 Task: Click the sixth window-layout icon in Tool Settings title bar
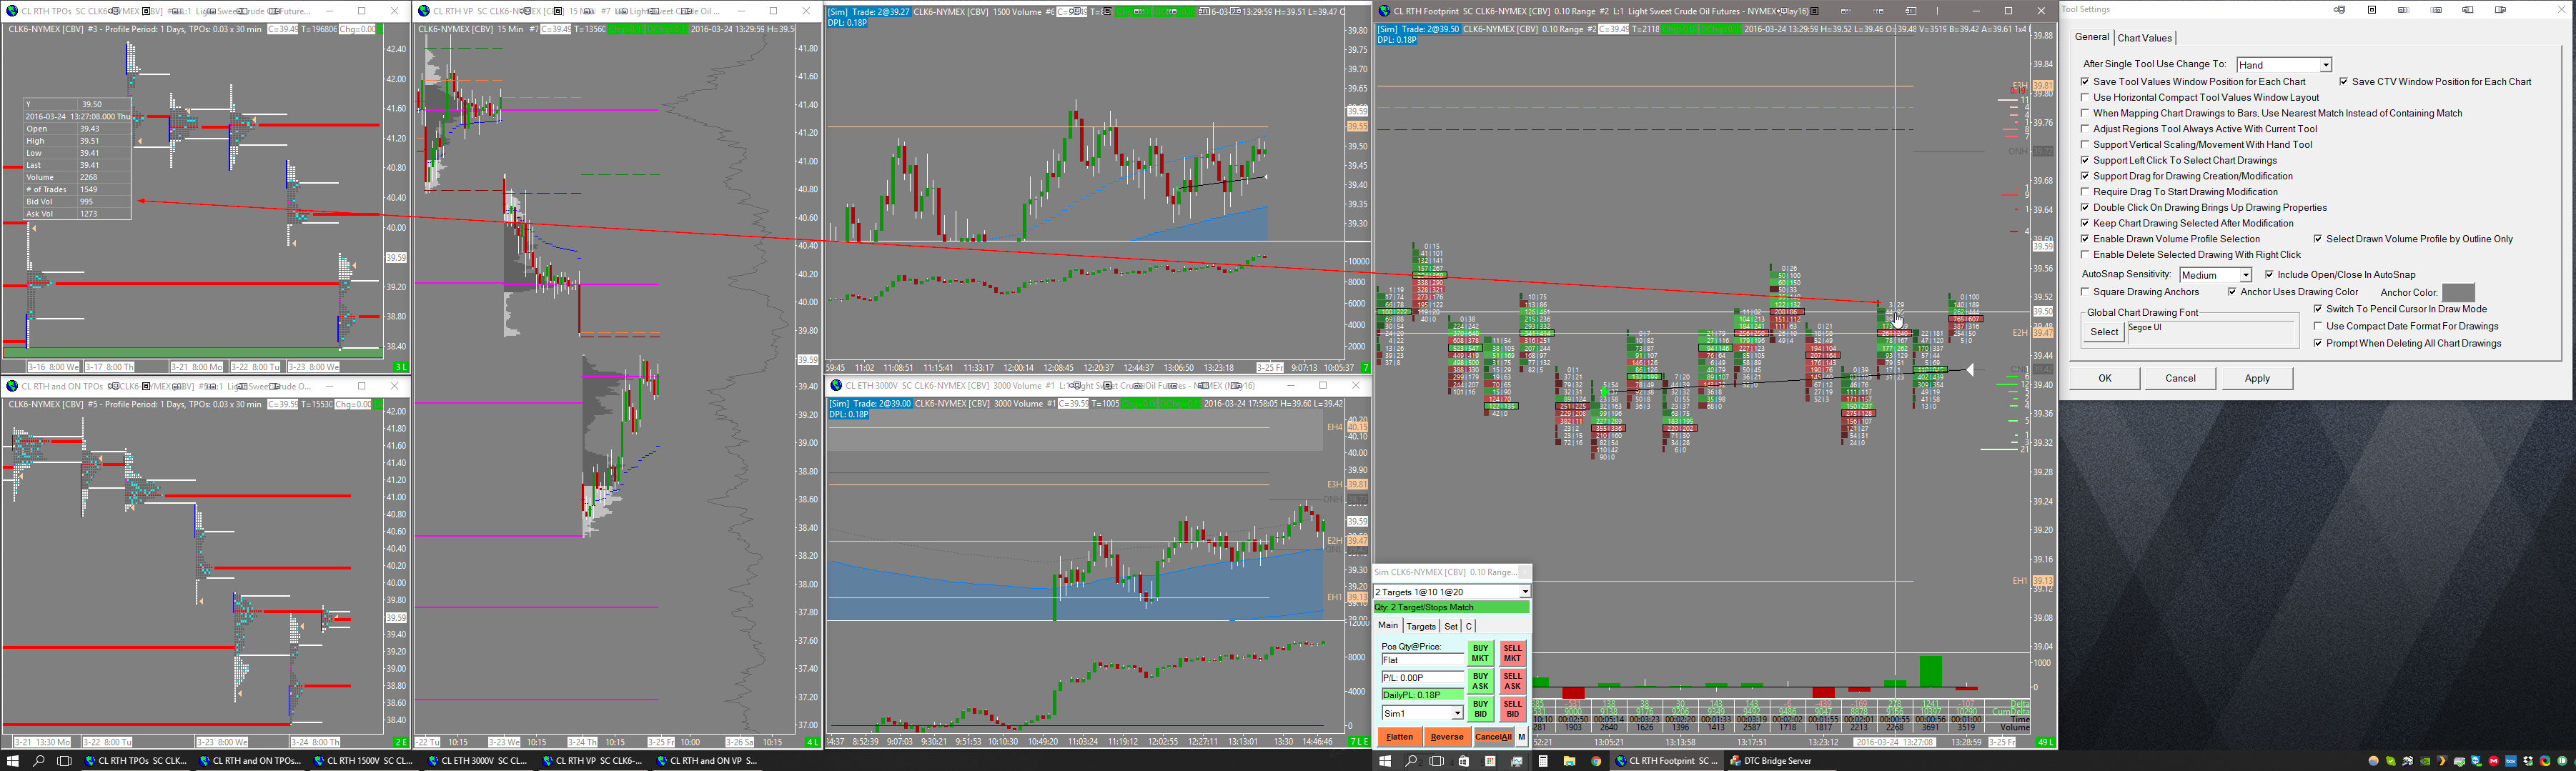tap(2500, 10)
